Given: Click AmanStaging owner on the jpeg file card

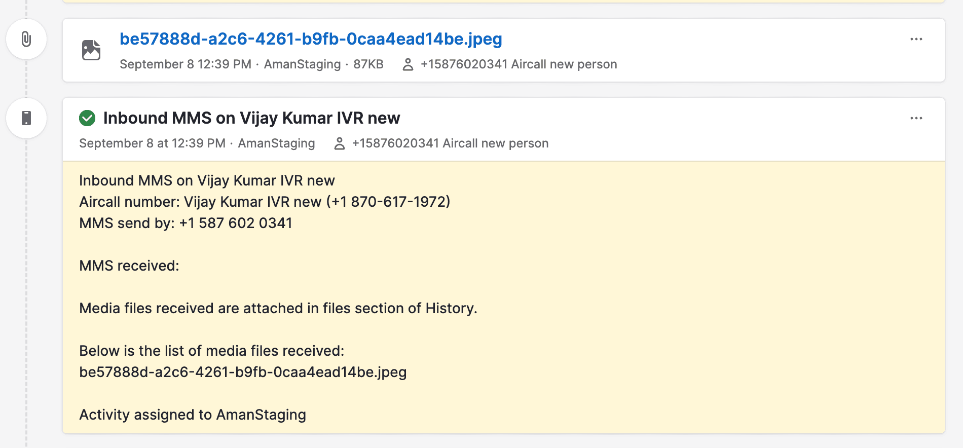Looking at the screenshot, I should click(302, 64).
